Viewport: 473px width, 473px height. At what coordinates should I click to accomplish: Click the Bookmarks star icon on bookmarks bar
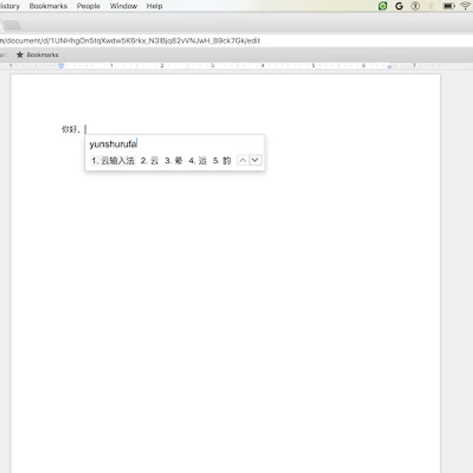pyautogui.click(x=20, y=55)
